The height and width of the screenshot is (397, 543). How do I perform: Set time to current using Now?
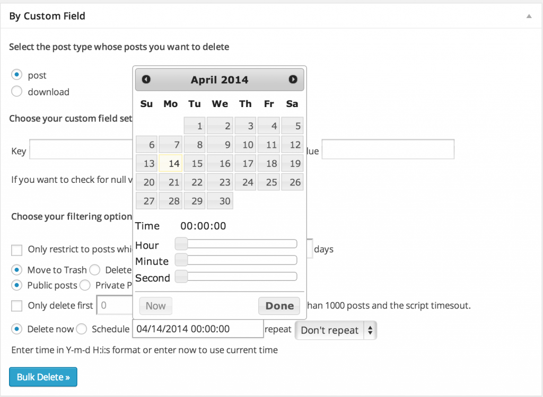pos(155,306)
